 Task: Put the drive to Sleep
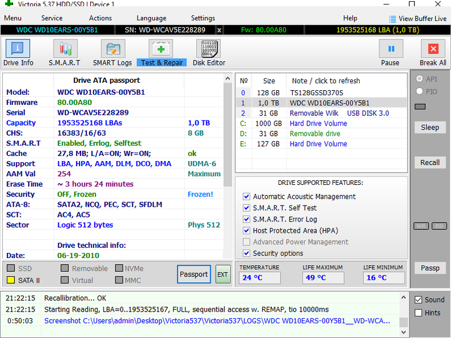tap(430, 127)
